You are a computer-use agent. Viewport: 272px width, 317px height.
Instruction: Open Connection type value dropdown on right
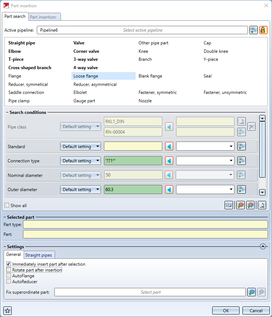(205, 161)
